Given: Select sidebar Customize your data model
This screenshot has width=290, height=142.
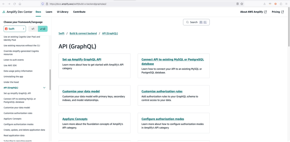Looking at the screenshot, I should (x=17, y=108).
